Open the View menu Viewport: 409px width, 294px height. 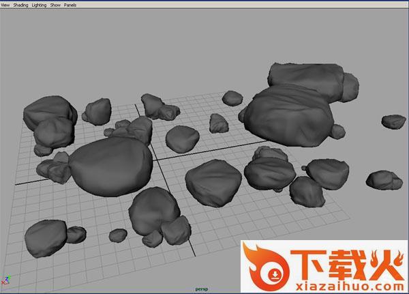5,5
